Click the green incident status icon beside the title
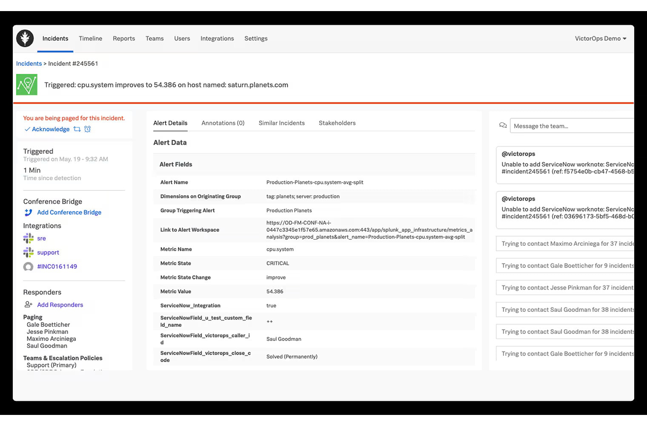647x426 pixels. [26, 84]
